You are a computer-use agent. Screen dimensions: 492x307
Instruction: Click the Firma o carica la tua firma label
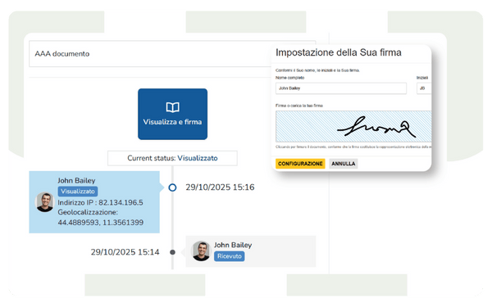(x=299, y=106)
